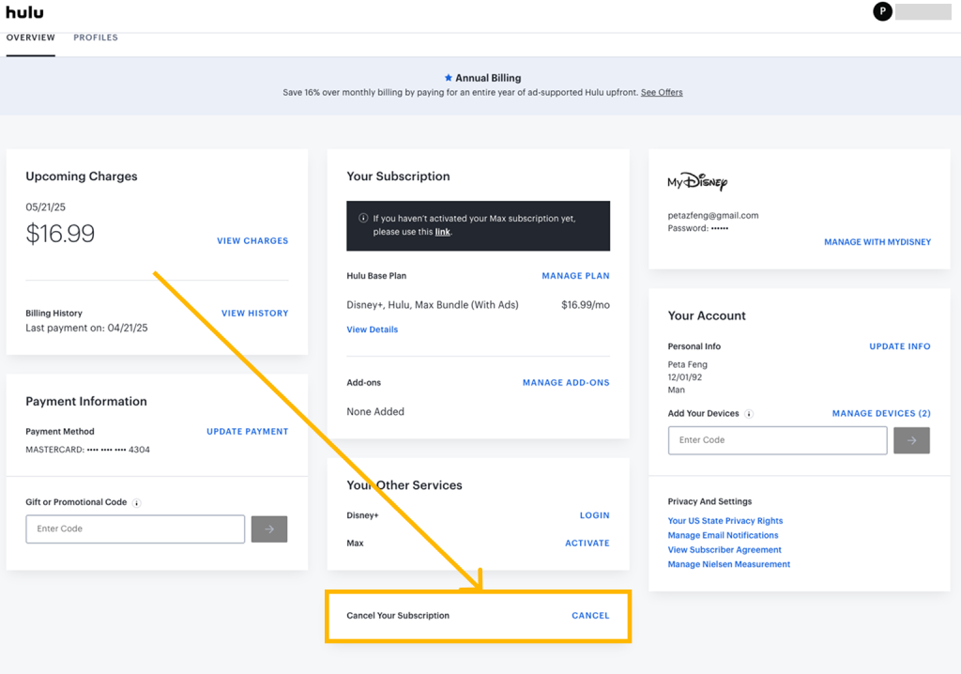Viewport: 961px width, 674px height.
Task: Click the Peta Feng name text
Action: [x=687, y=365]
